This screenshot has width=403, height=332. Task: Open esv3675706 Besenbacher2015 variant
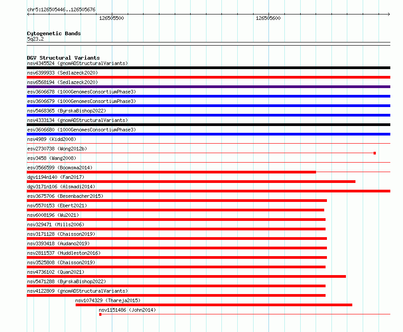(65, 196)
